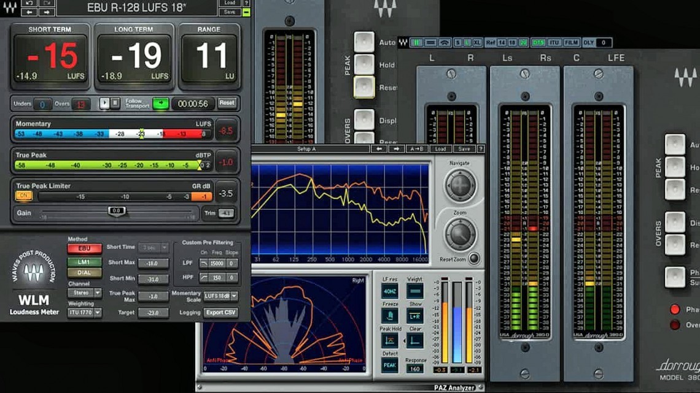Click the PAZ Peak Hold button
The width and height of the screenshot is (700, 393).
[390, 341]
